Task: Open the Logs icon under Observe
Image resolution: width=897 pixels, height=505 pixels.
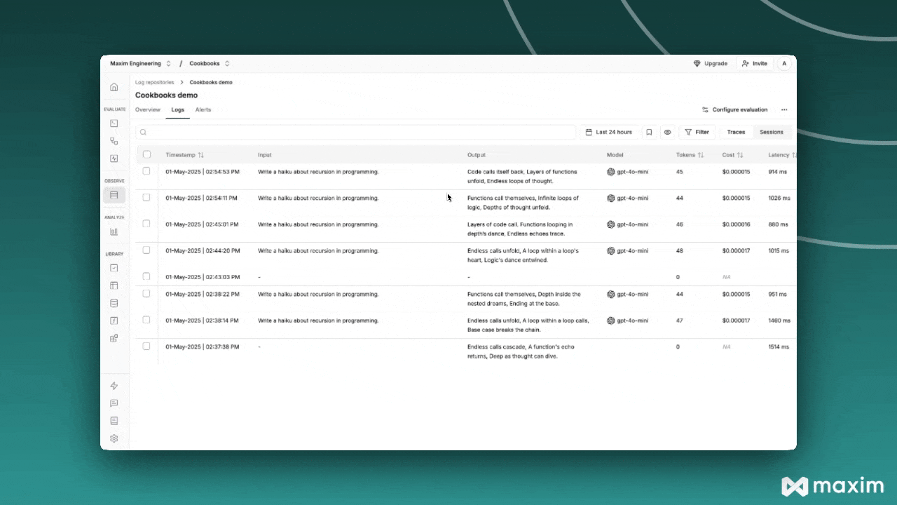Action: (x=114, y=195)
